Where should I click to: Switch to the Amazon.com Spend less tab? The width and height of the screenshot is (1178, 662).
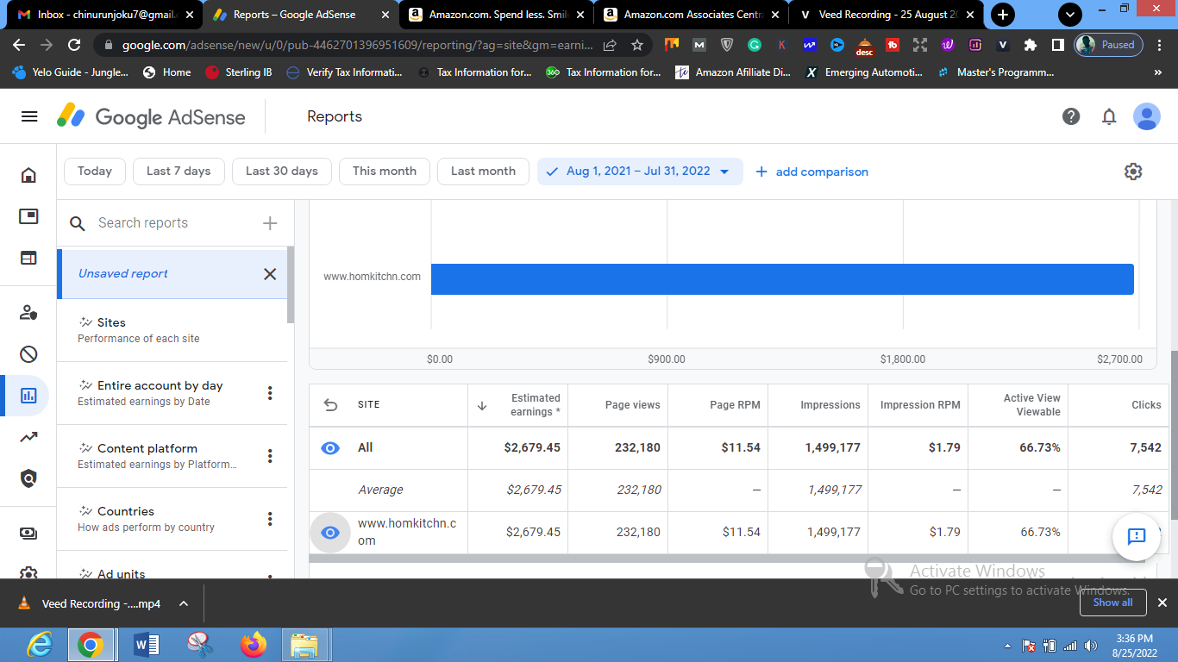click(496, 15)
